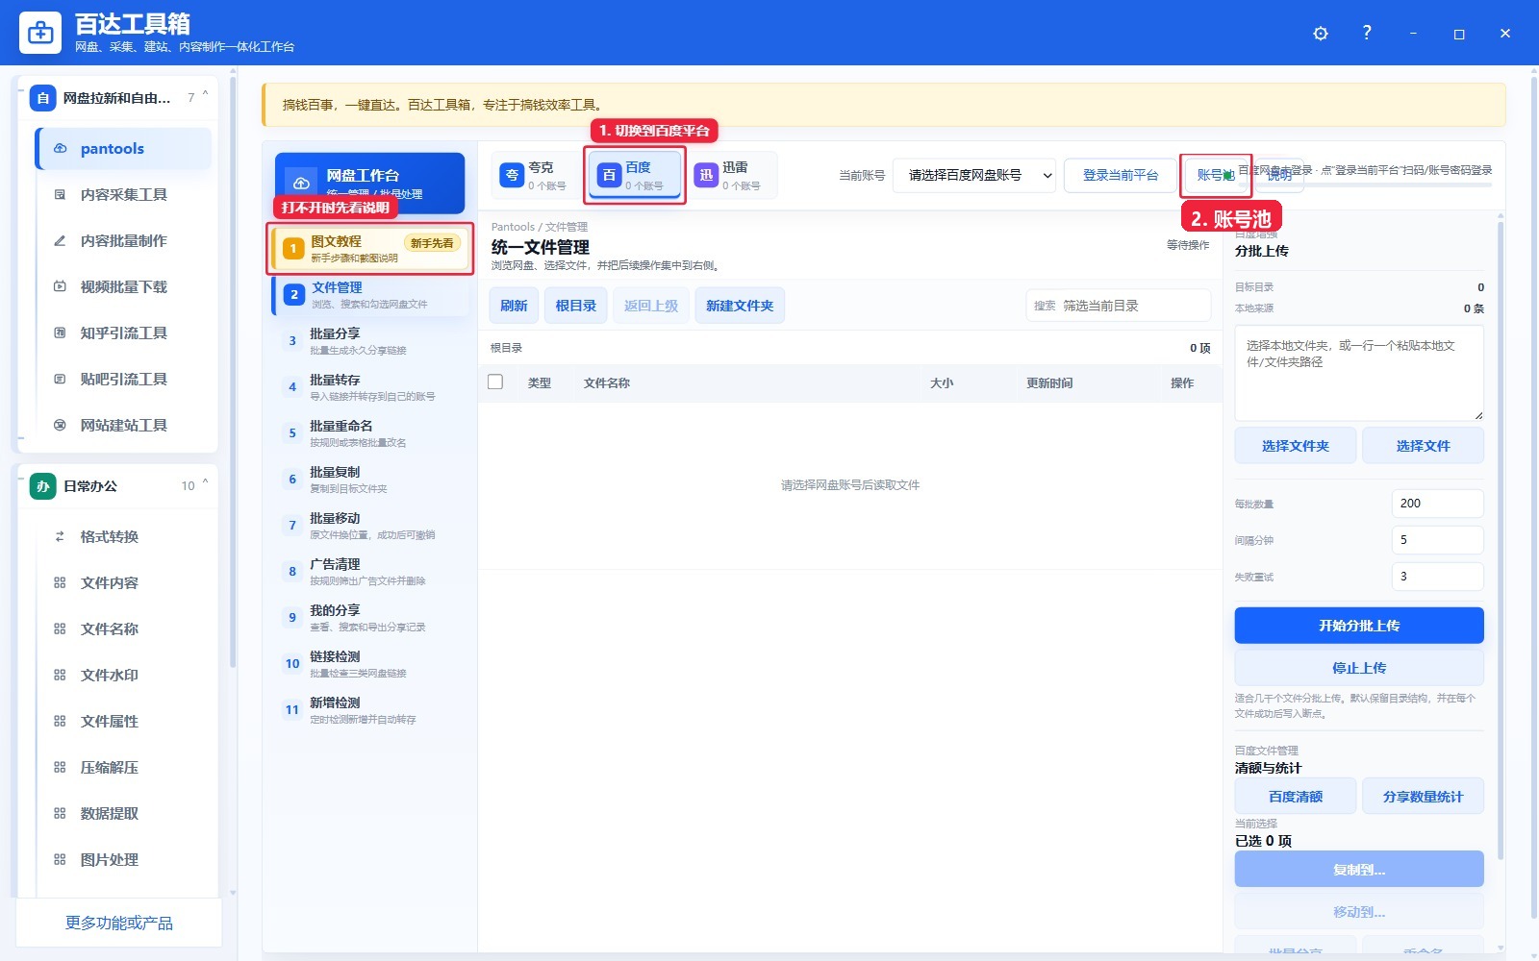
Task: Click 百度清额 button
Action: (1296, 797)
